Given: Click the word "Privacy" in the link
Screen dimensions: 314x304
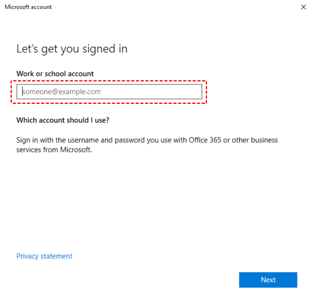Looking at the screenshot, I should click(28, 256).
